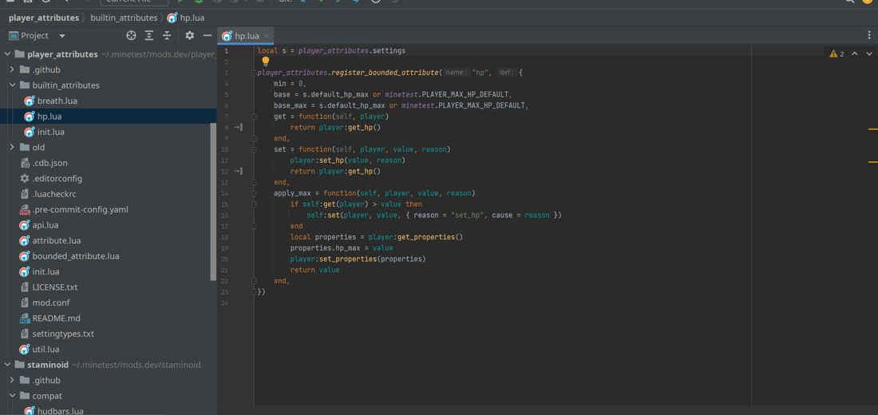Open bounded_attribute.lua in the project tree
Image resolution: width=878 pixels, height=415 pixels.
pyautogui.click(x=75, y=256)
